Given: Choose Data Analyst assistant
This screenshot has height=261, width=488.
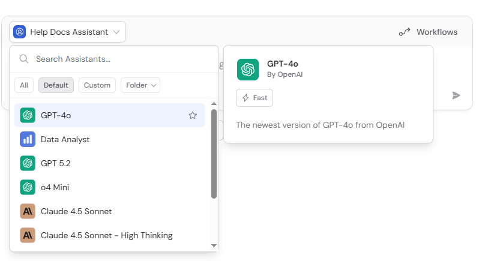Looking at the screenshot, I should (x=110, y=139).
